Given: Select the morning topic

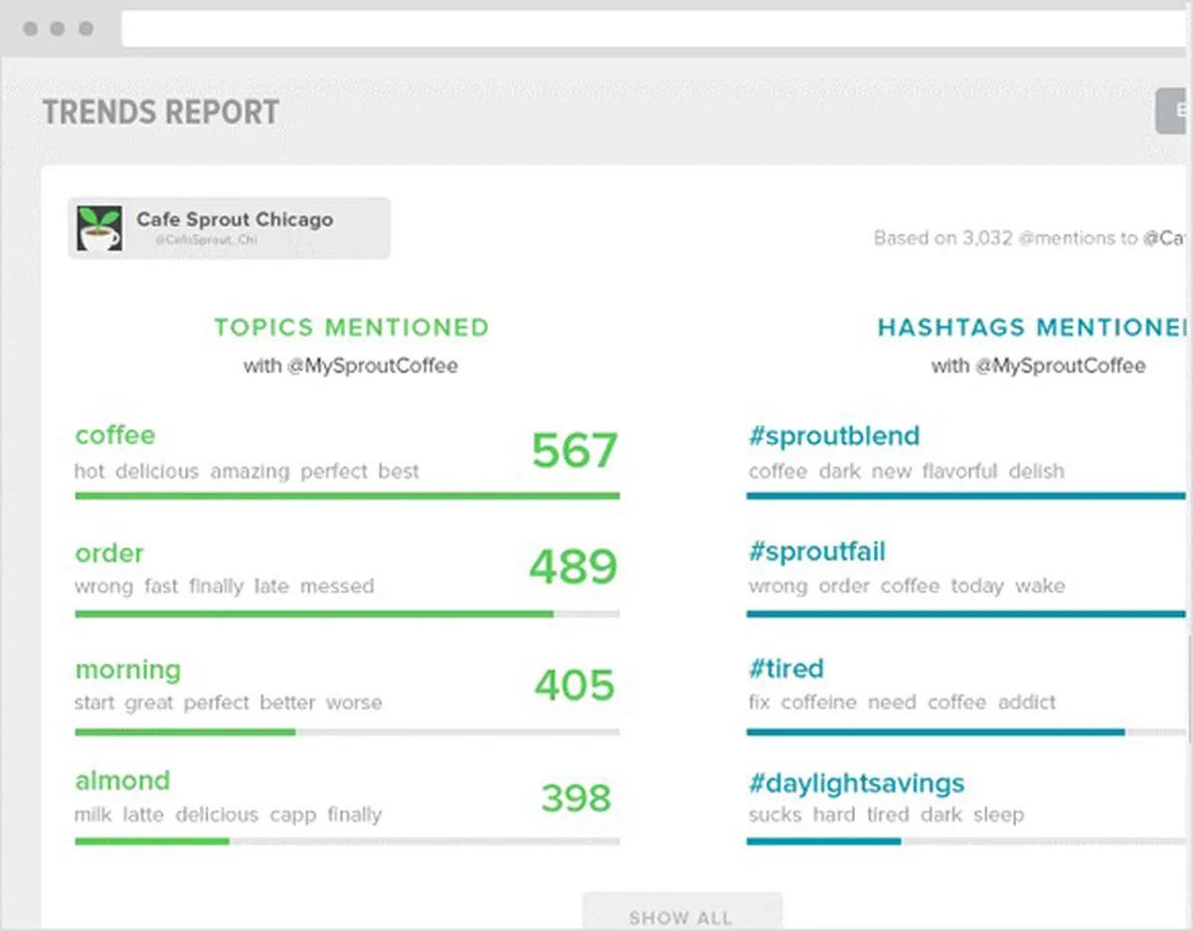Looking at the screenshot, I should click(128, 670).
